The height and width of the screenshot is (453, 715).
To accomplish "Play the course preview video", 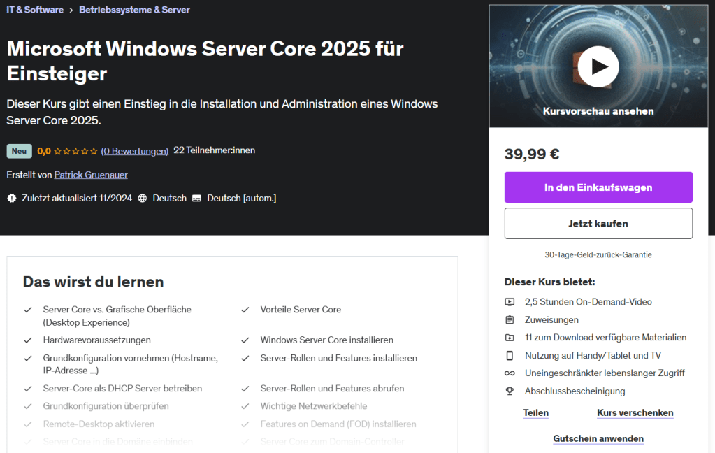I will (598, 67).
